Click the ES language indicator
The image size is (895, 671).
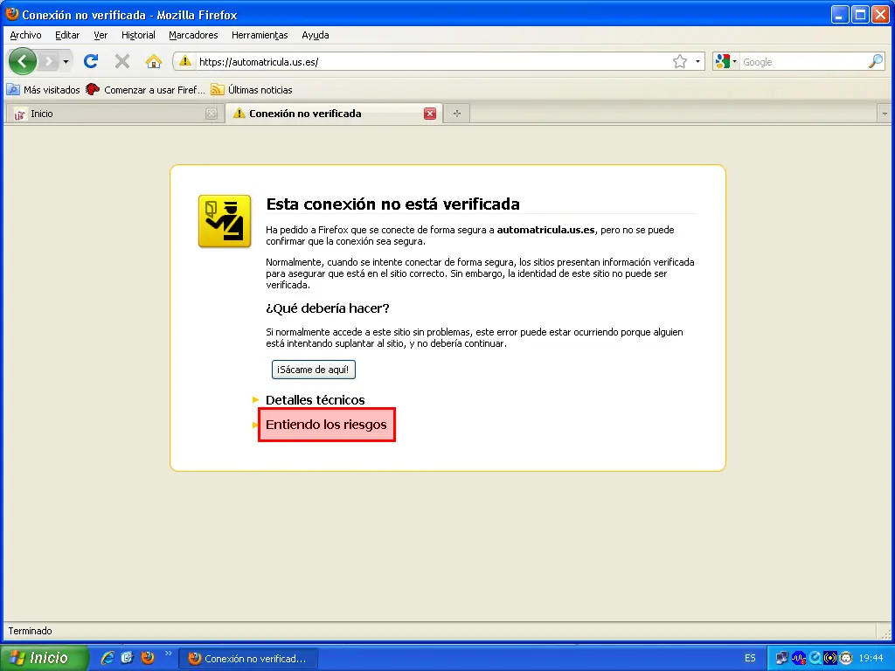pyautogui.click(x=750, y=659)
